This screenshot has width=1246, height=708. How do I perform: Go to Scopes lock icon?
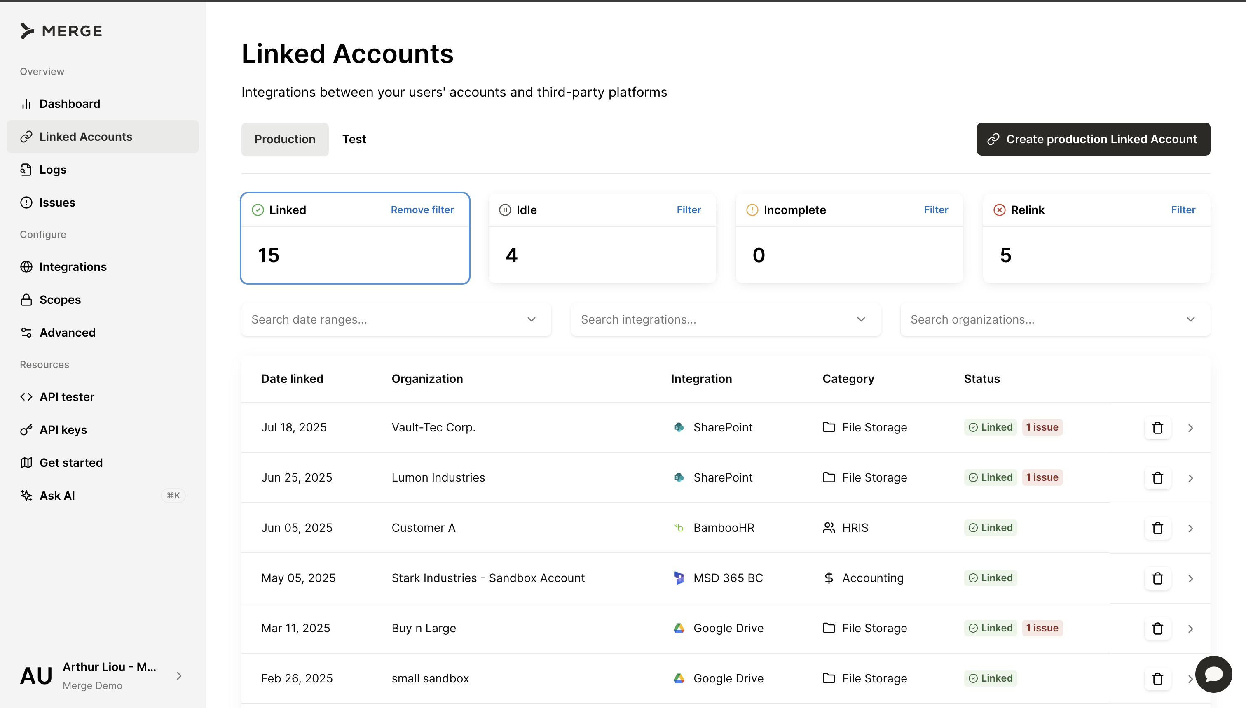click(26, 300)
